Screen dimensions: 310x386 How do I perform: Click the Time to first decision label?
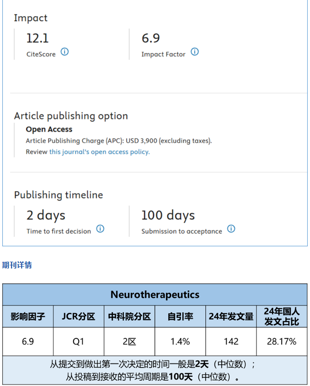point(59,231)
